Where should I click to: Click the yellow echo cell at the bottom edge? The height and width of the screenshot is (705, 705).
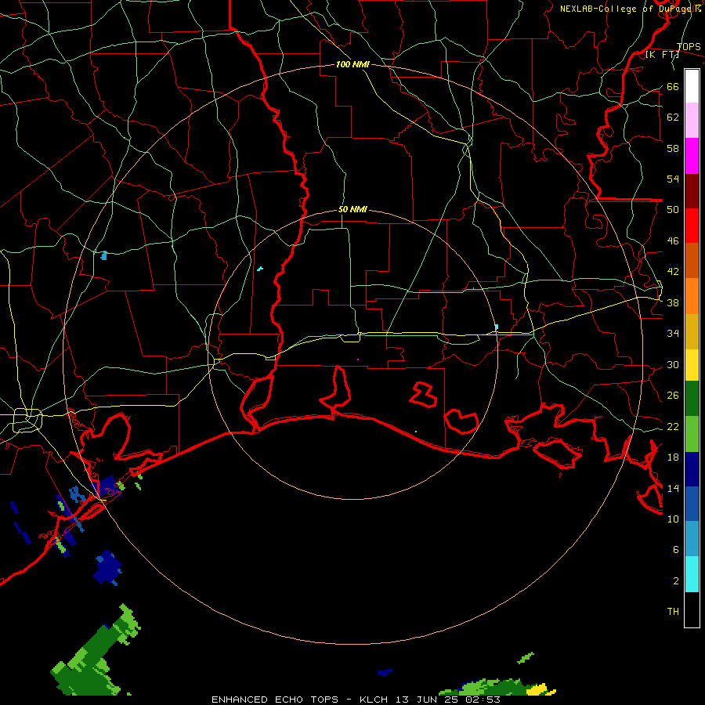coord(539,689)
